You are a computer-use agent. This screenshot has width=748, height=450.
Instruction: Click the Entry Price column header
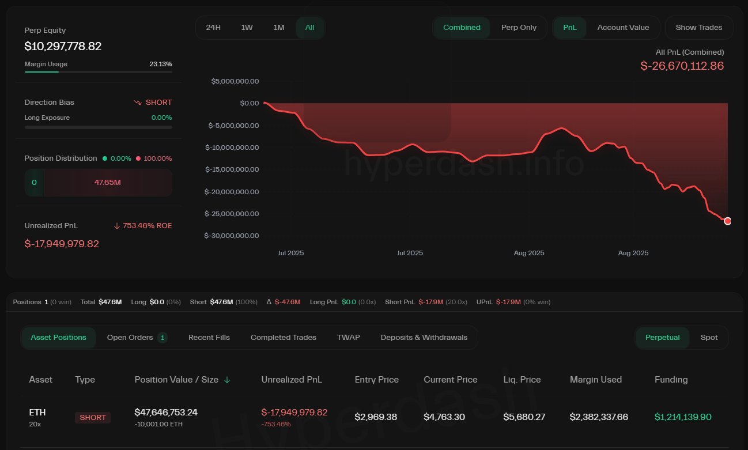coord(376,380)
